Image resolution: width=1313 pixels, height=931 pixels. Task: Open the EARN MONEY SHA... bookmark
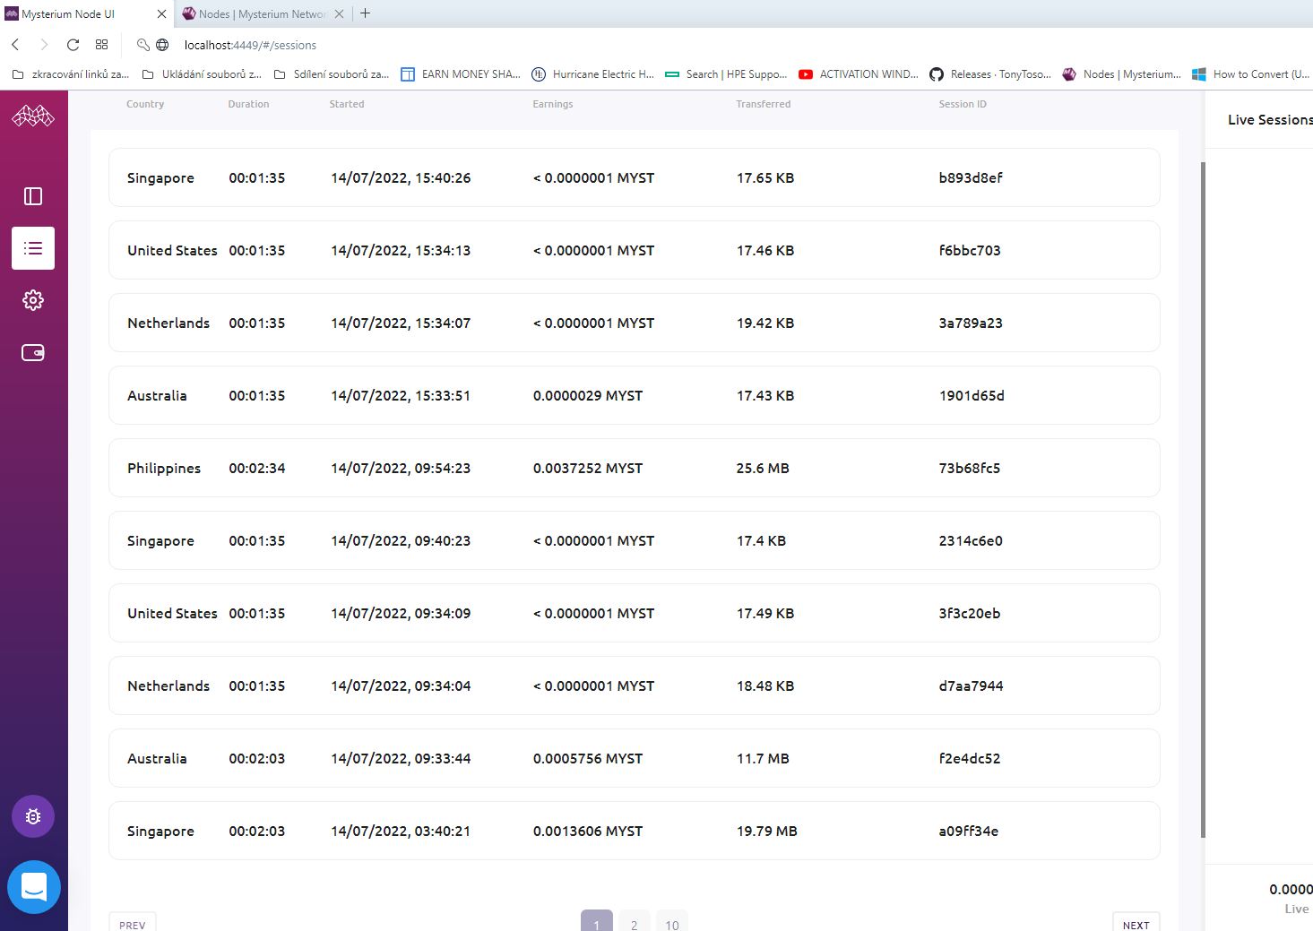click(x=461, y=74)
